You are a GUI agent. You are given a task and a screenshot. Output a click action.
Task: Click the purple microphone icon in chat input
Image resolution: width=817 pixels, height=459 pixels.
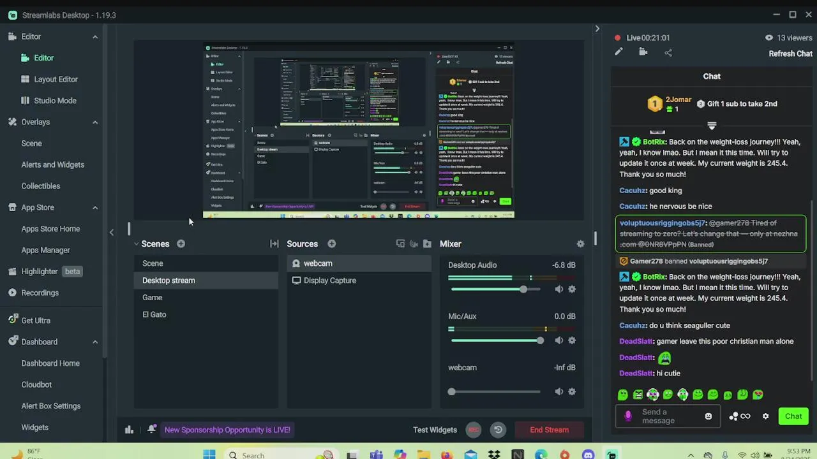[x=628, y=416]
